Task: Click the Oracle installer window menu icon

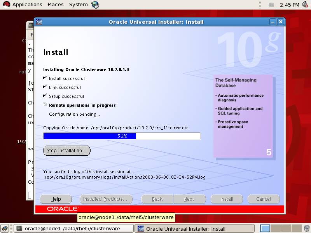Action: [x=39, y=22]
